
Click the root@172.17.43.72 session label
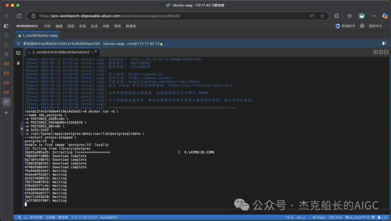point(143,43)
